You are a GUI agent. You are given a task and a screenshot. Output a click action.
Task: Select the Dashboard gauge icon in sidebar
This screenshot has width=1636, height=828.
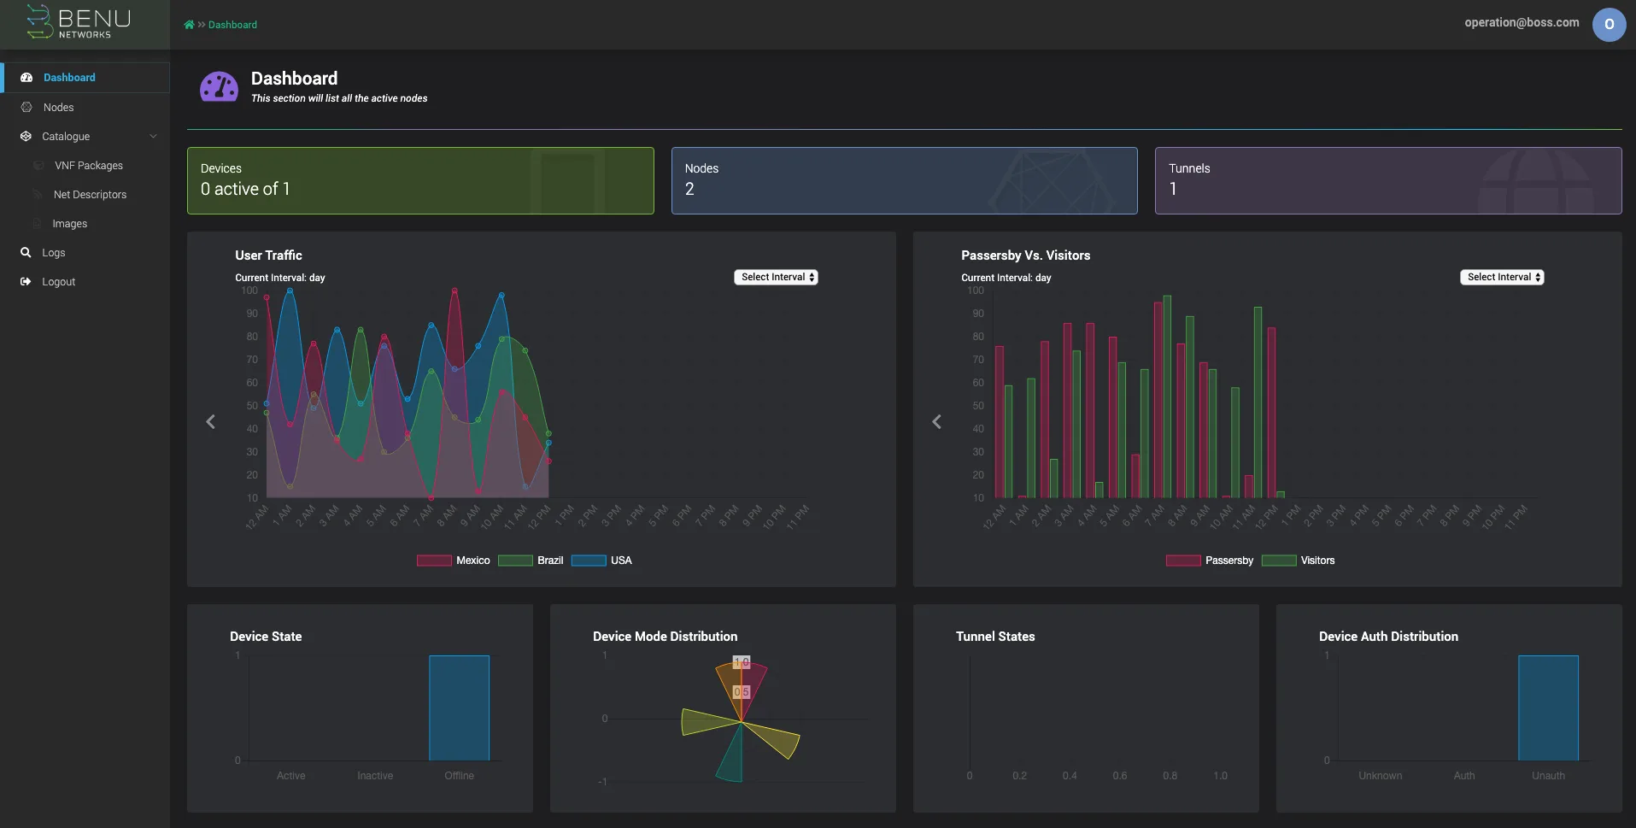(26, 77)
